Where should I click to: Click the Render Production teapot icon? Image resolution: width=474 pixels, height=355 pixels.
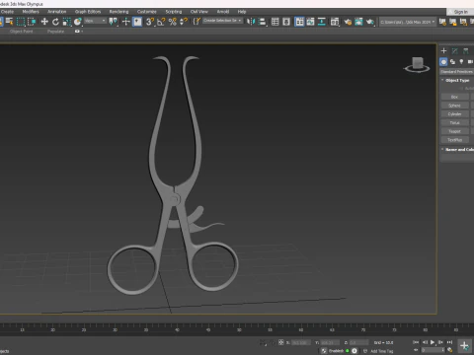click(370, 22)
